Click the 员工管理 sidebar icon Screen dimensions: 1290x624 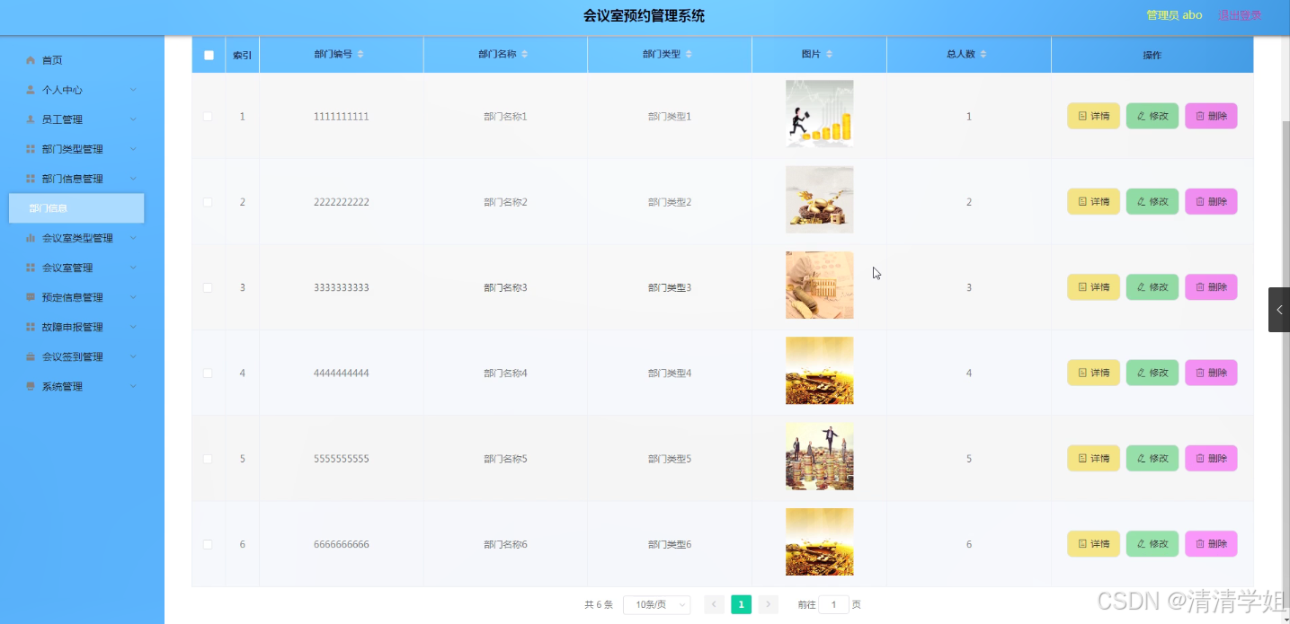(31, 119)
